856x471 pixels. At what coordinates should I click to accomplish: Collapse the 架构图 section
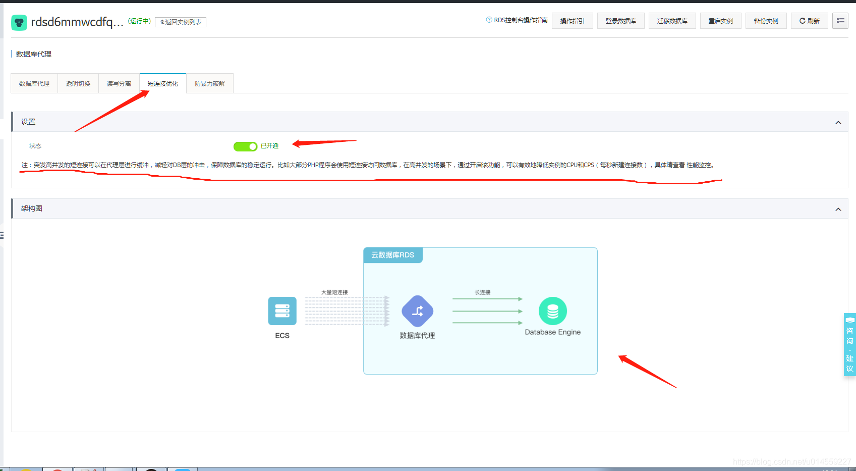click(838, 209)
